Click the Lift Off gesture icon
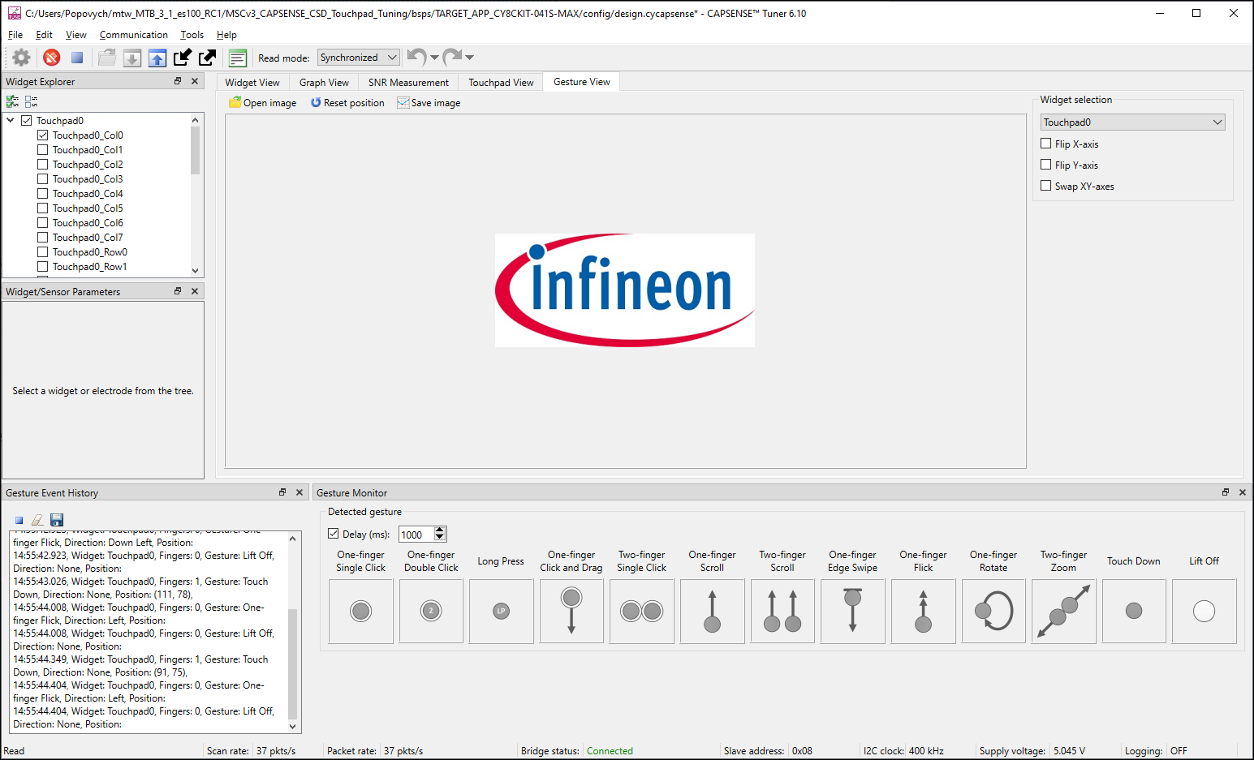This screenshot has height=760, width=1254. pyautogui.click(x=1204, y=612)
